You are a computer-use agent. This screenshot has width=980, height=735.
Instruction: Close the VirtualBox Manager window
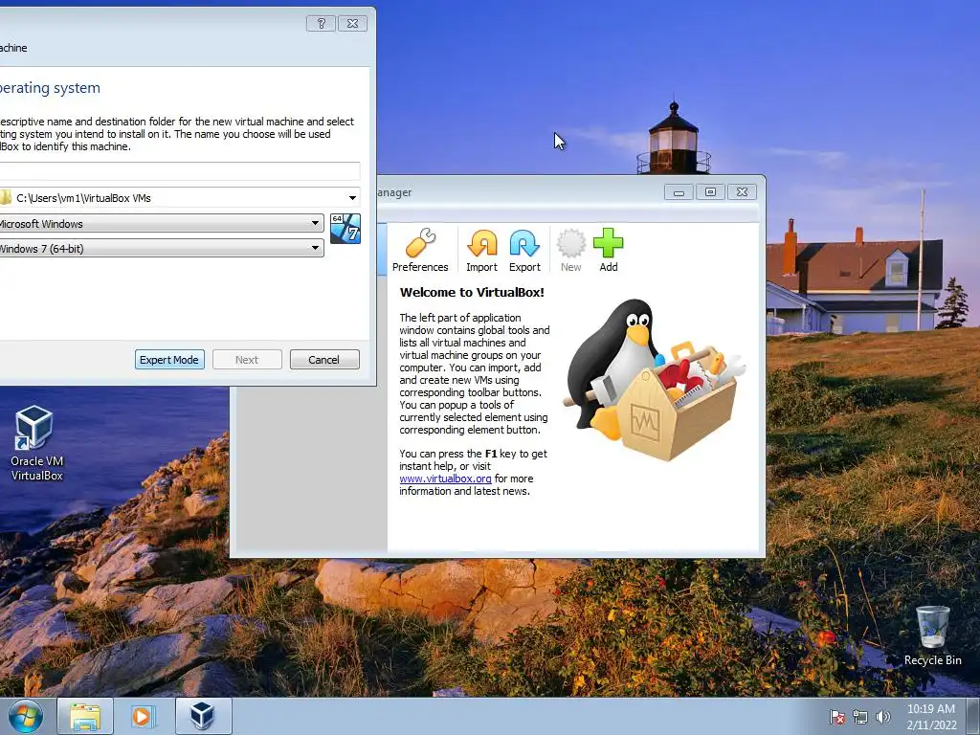pyautogui.click(x=742, y=191)
